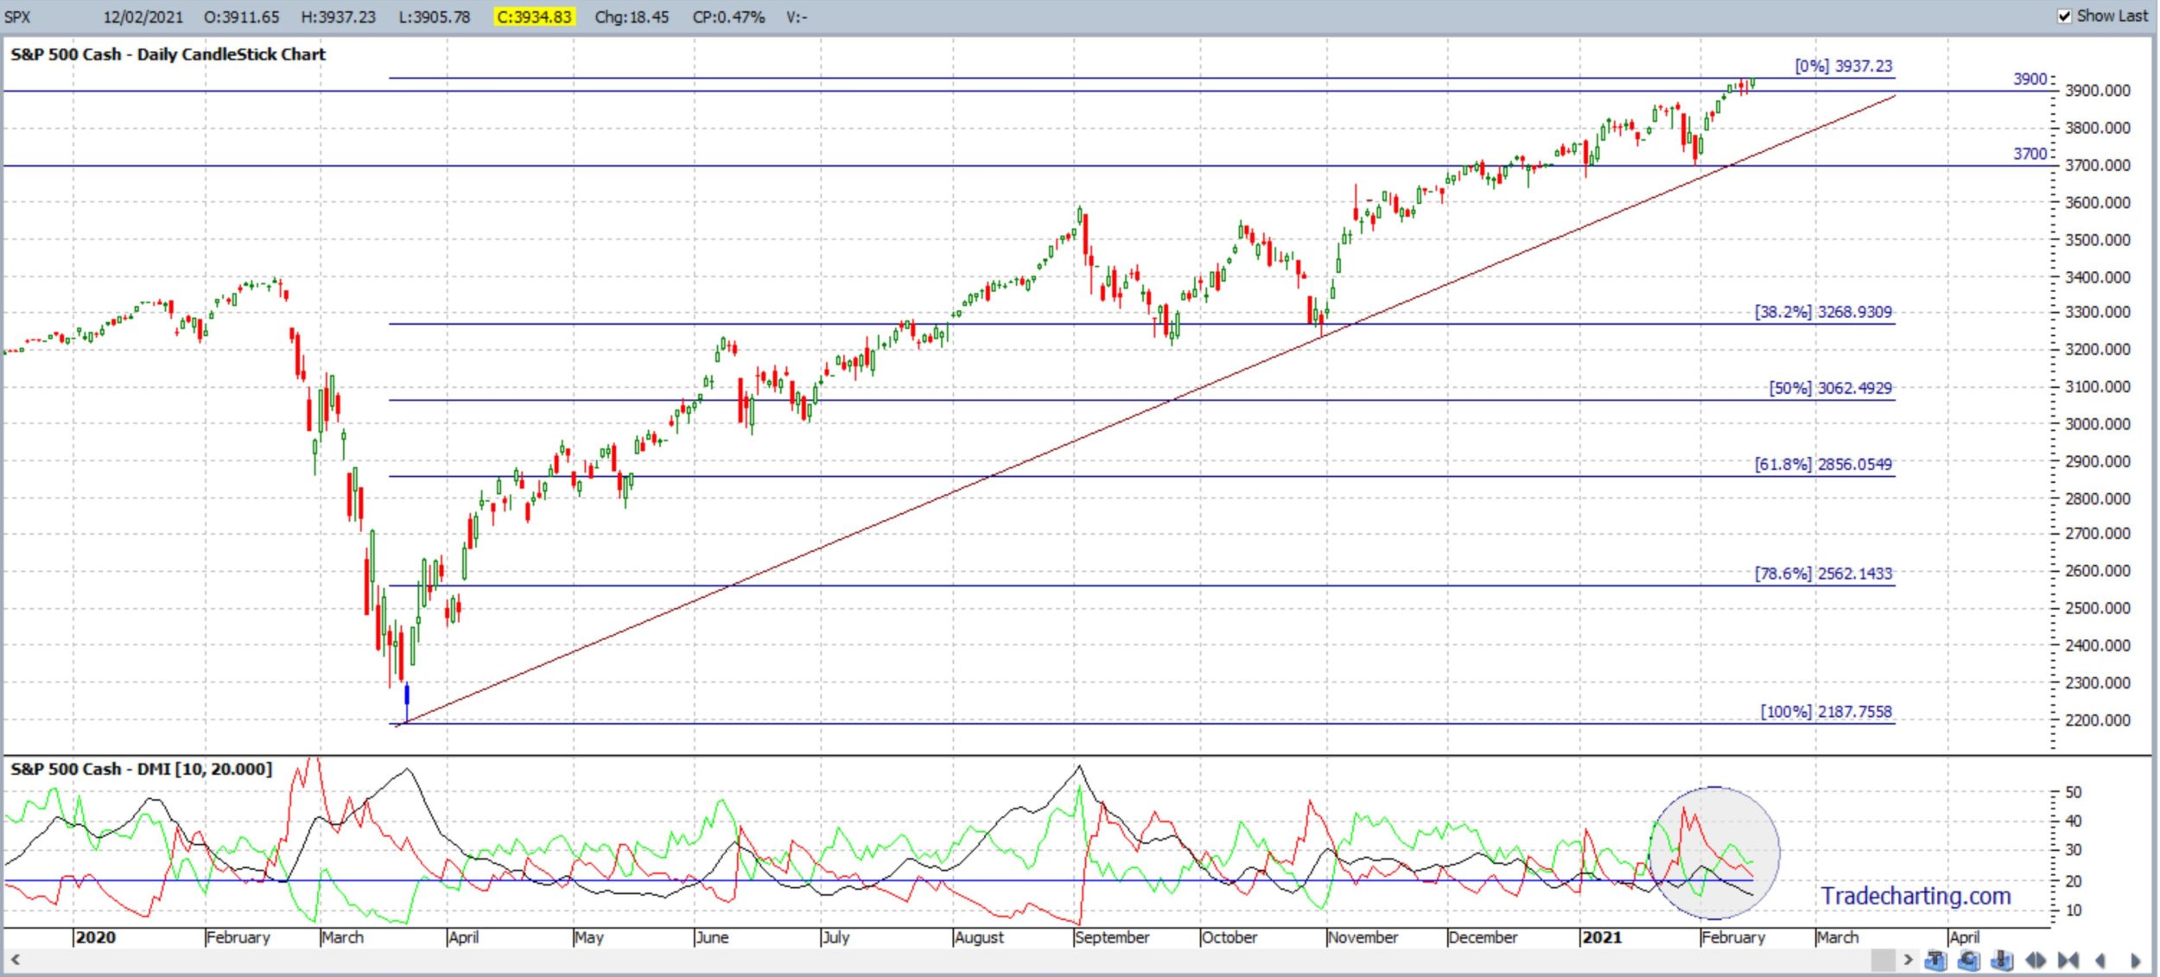Click the 3700 horizontal line label
Viewport: 2160px width, 977px height.
(x=2030, y=154)
